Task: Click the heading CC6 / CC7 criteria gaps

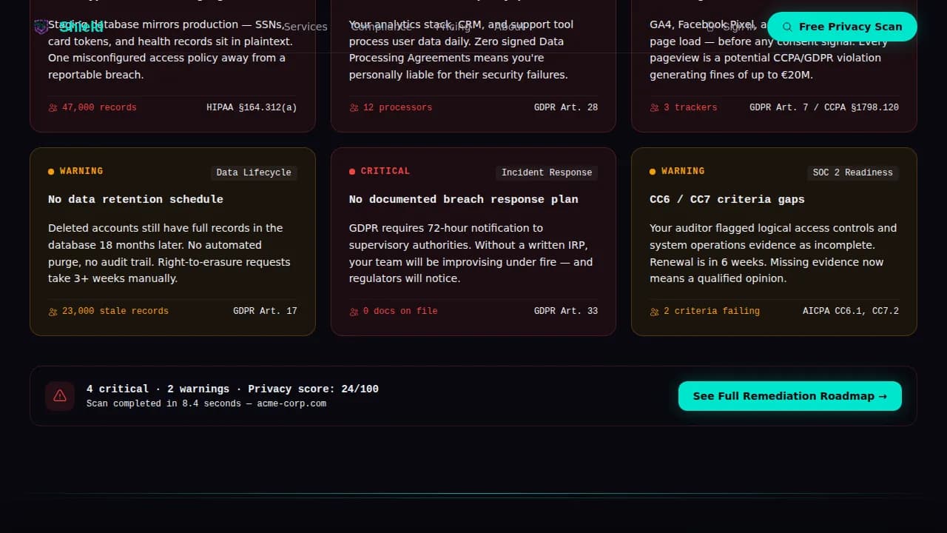Action: click(x=727, y=199)
